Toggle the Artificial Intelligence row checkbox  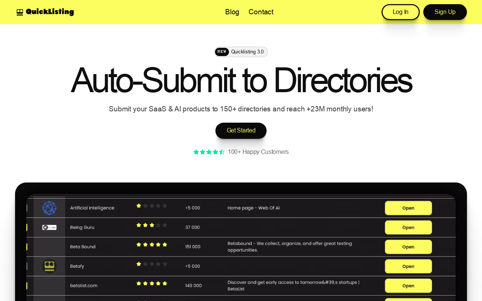click(27, 208)
